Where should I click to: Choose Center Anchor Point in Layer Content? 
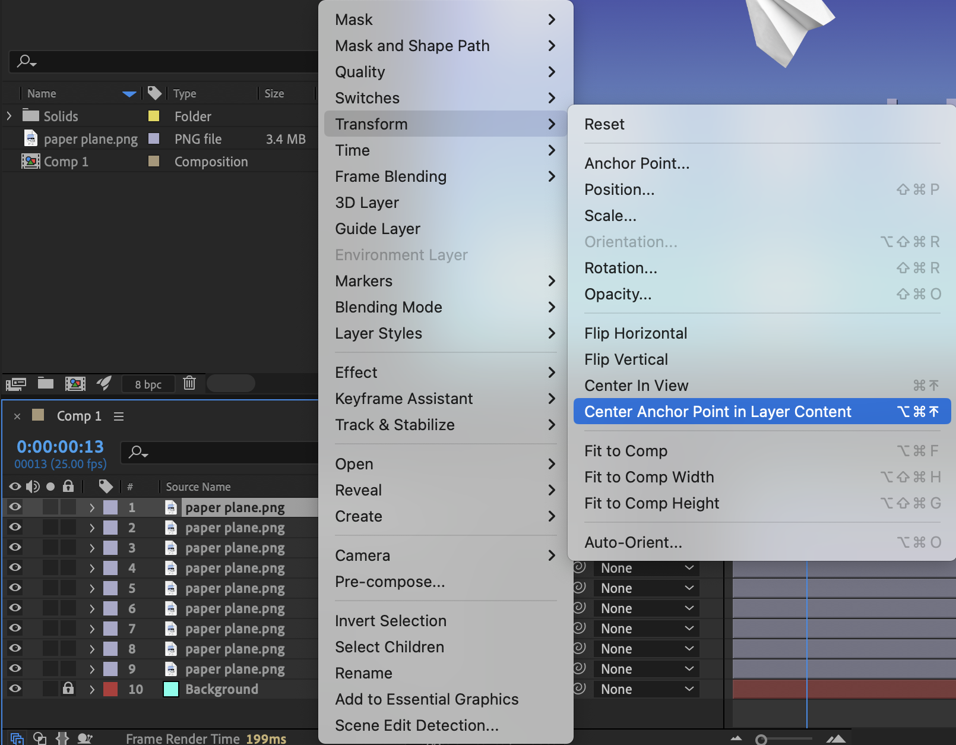click(762, 412)
